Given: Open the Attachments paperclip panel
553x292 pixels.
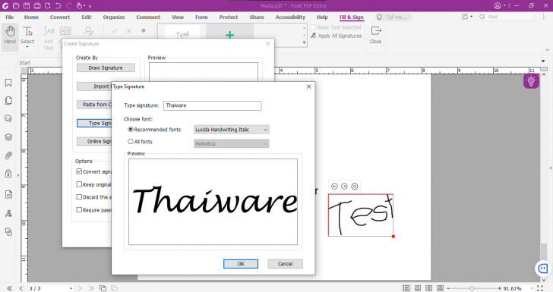Looking at the screenshot, I should pos(8,155).
